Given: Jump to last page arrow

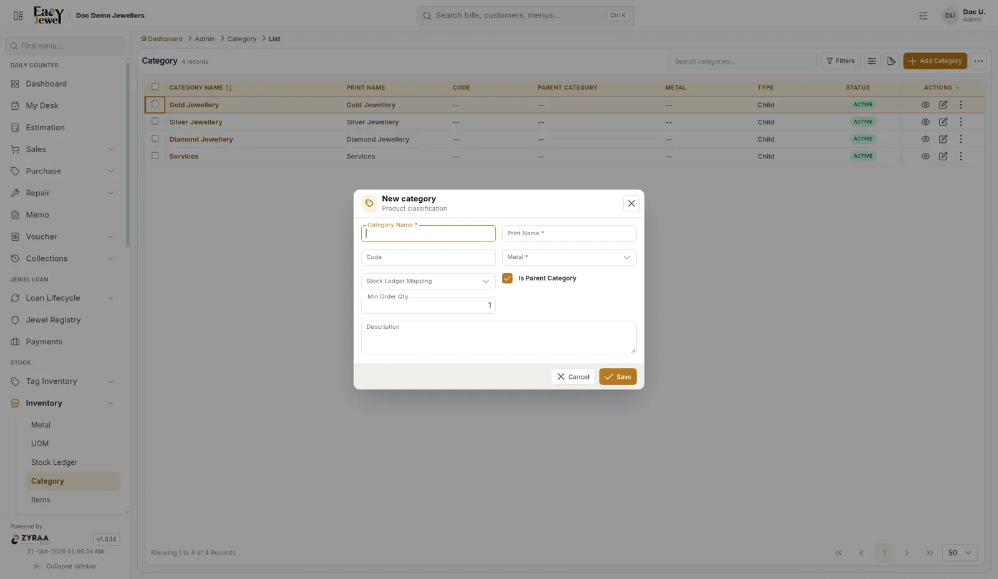Looking at the screenshot, I should [930, 553].
